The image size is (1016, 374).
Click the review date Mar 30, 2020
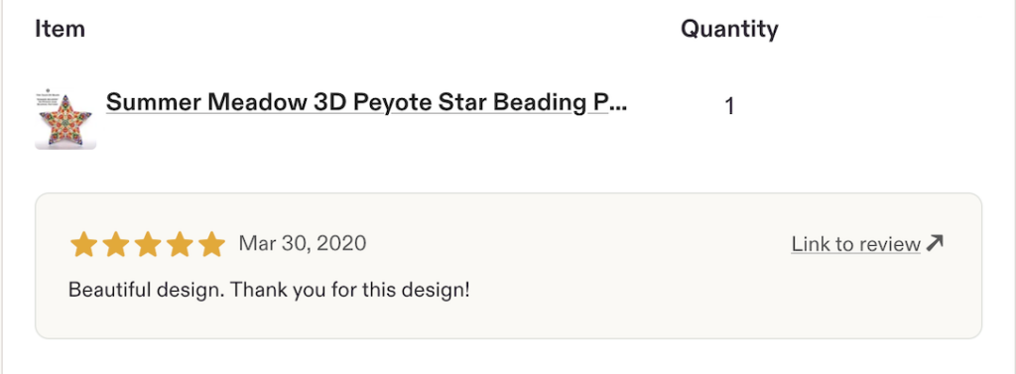coord(302,244)
